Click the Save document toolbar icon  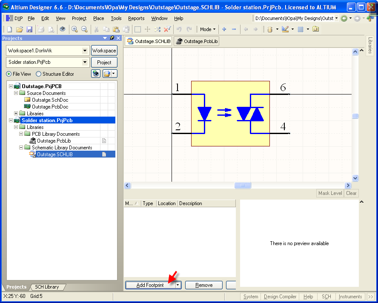tap(29, 29)
